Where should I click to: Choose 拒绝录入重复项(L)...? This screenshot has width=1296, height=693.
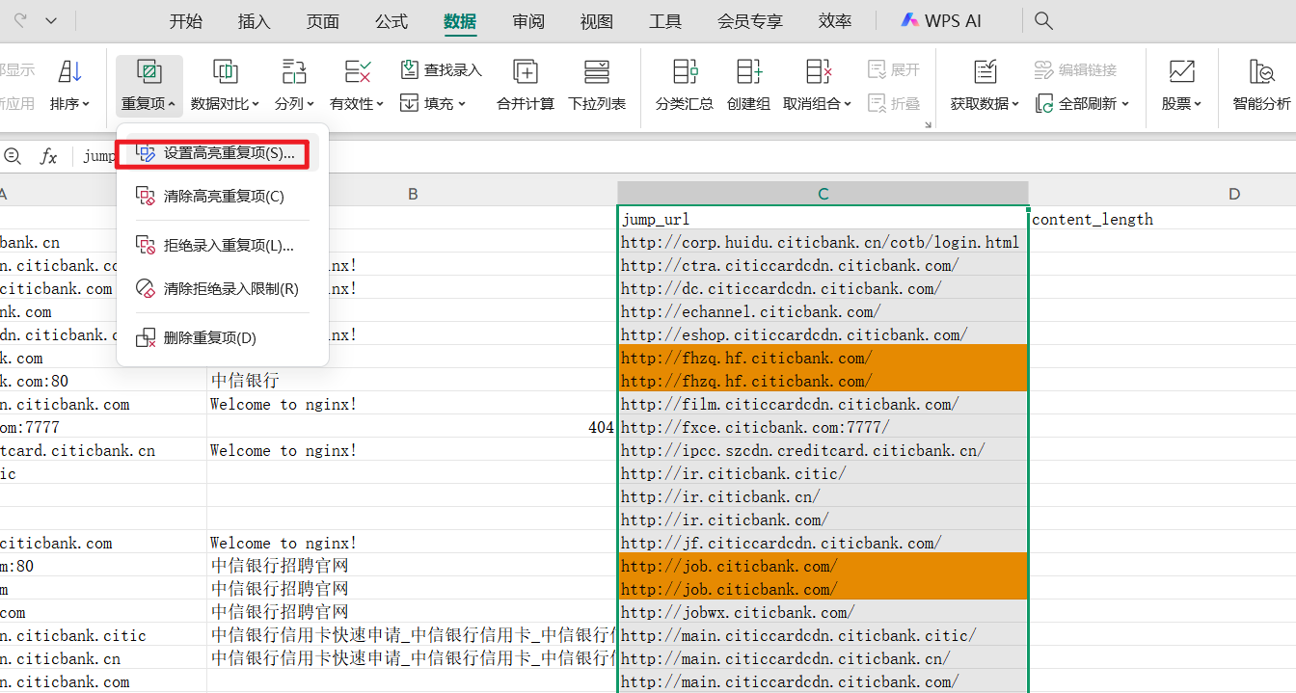point(223,246)
